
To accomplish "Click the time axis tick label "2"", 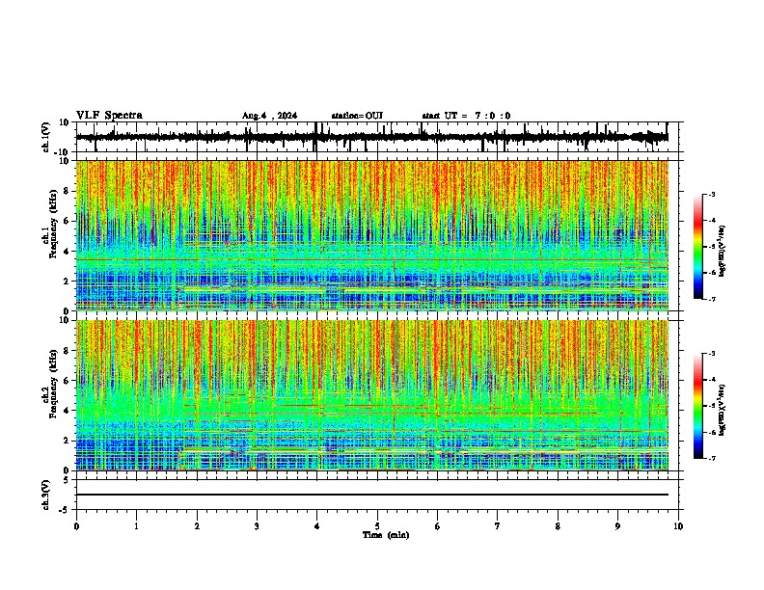I will tap(197, 526).
